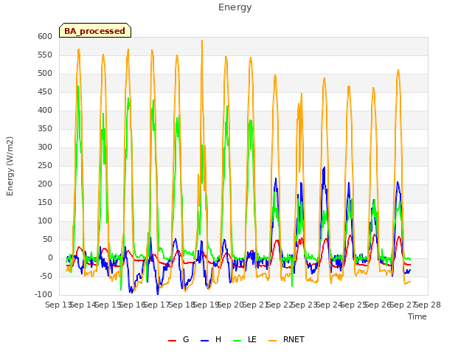This screenshot has width=472, height=354.
Task: Click the RNET legend entry
Action: [x=286, y=339]
